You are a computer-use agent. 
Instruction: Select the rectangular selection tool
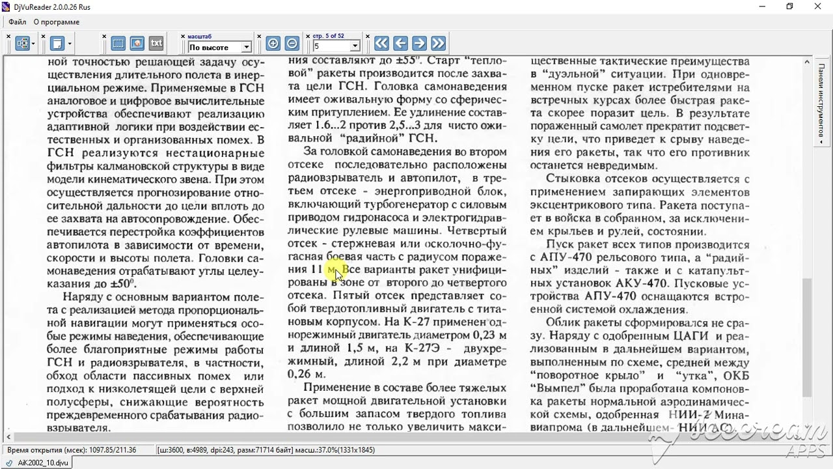coord(118,44)
